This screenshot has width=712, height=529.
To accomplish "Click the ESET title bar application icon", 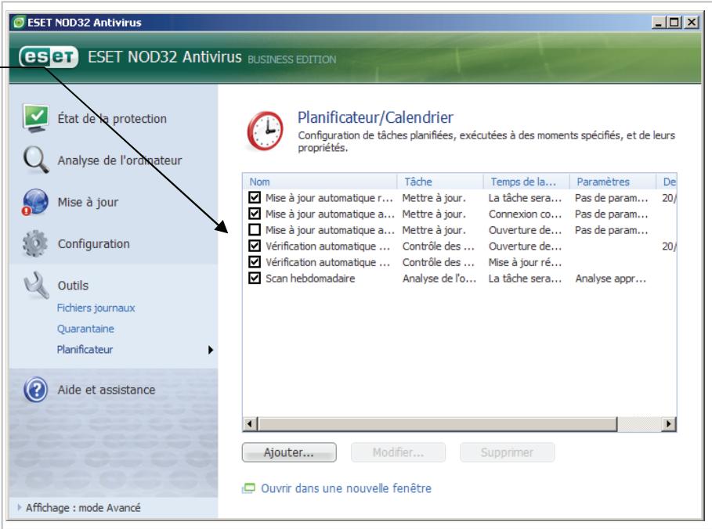I will [x=19, y=22].
